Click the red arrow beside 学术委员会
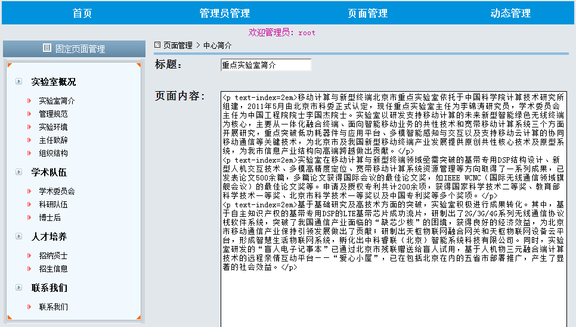576x327 pixels. [29, 191]
